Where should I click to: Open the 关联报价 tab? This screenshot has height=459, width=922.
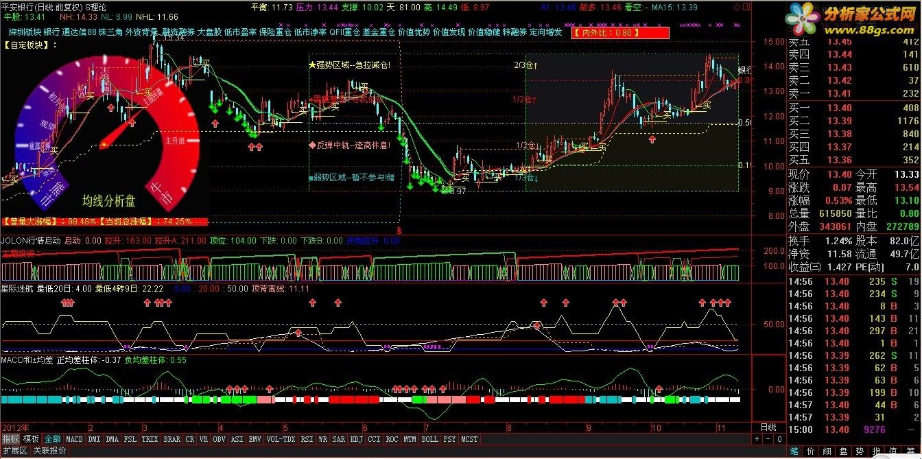[49, 451]
